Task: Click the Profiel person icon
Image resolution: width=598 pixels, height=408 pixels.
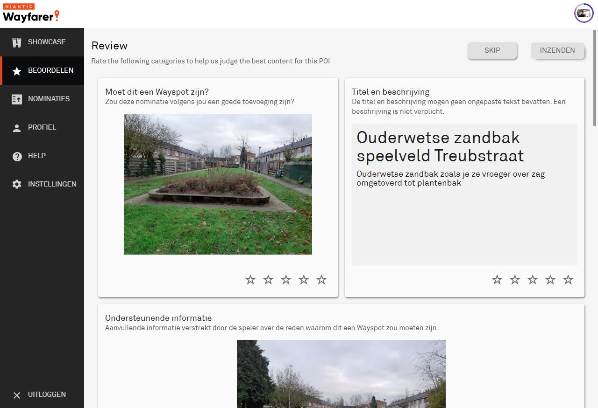Action: (x=17, y=128)
